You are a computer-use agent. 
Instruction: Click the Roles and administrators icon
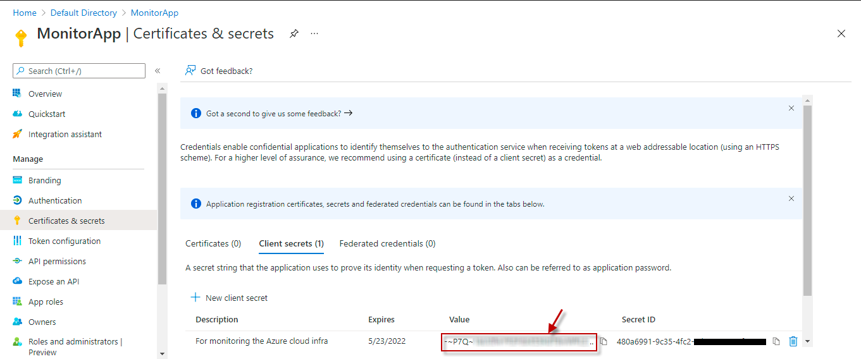point(17,342)
